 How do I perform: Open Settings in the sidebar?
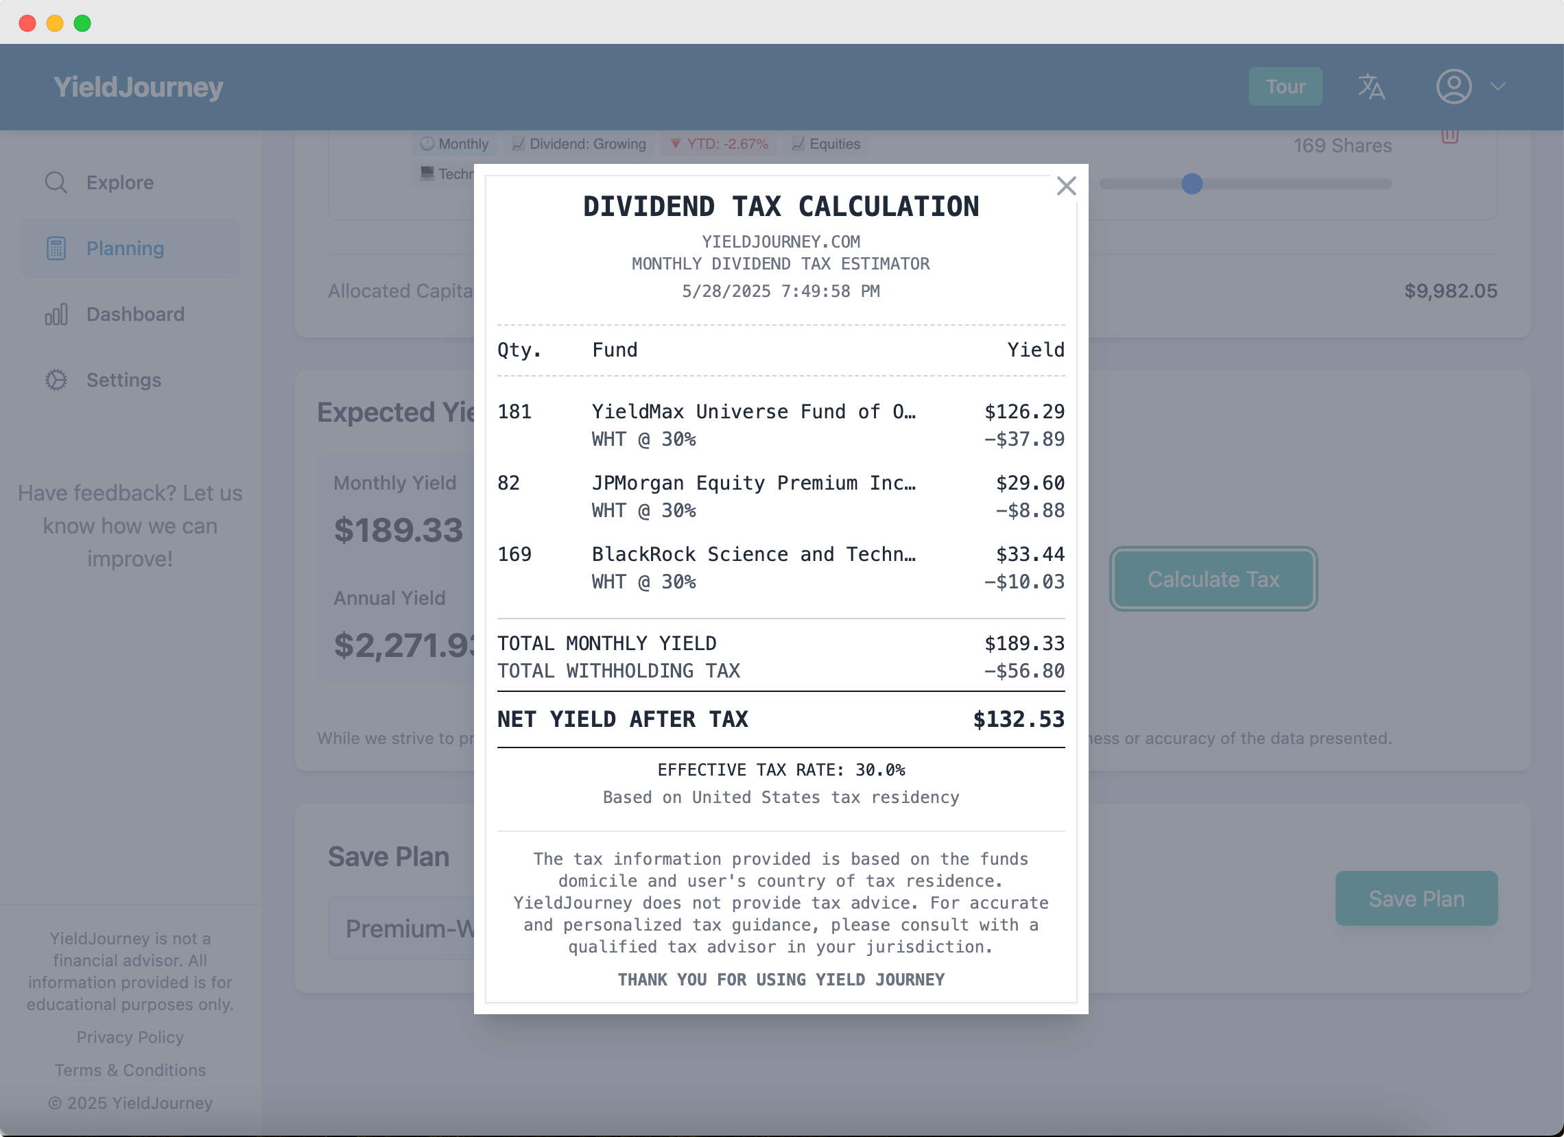pos(130,380)
